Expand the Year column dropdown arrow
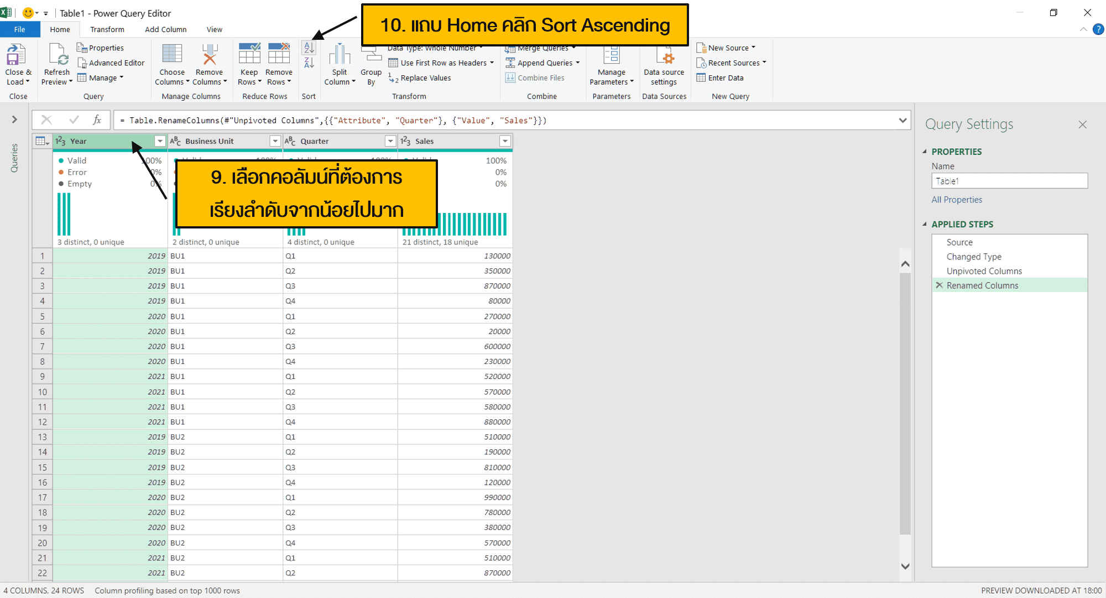Image resolution: width=1106 pixels, height=598 pixels. (158, 141)
